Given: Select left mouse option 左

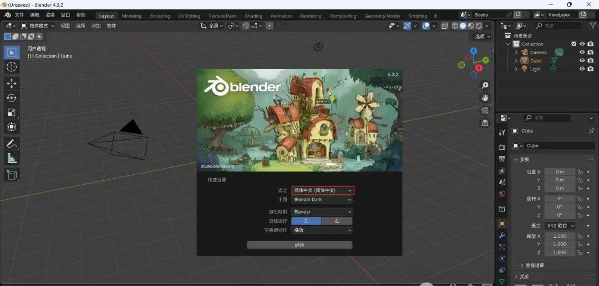Looking at the screenshot, I should click(306, 221).
